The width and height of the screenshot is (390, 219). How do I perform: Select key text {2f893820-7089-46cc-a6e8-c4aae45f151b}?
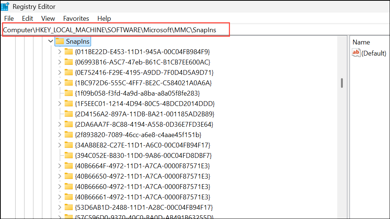point(138,135)
